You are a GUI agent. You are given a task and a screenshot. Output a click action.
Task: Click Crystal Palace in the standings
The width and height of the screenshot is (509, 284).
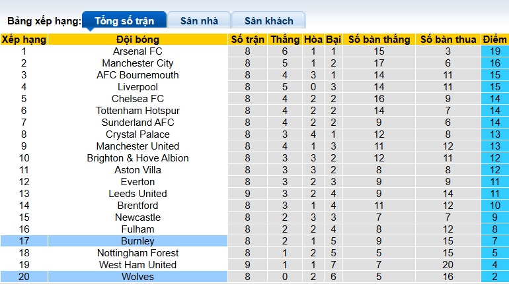(x=137, y=134)
